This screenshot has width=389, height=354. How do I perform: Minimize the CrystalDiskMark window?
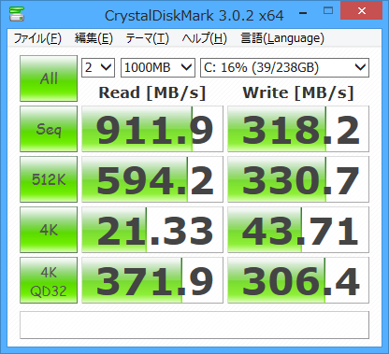[x=303, y=13]
